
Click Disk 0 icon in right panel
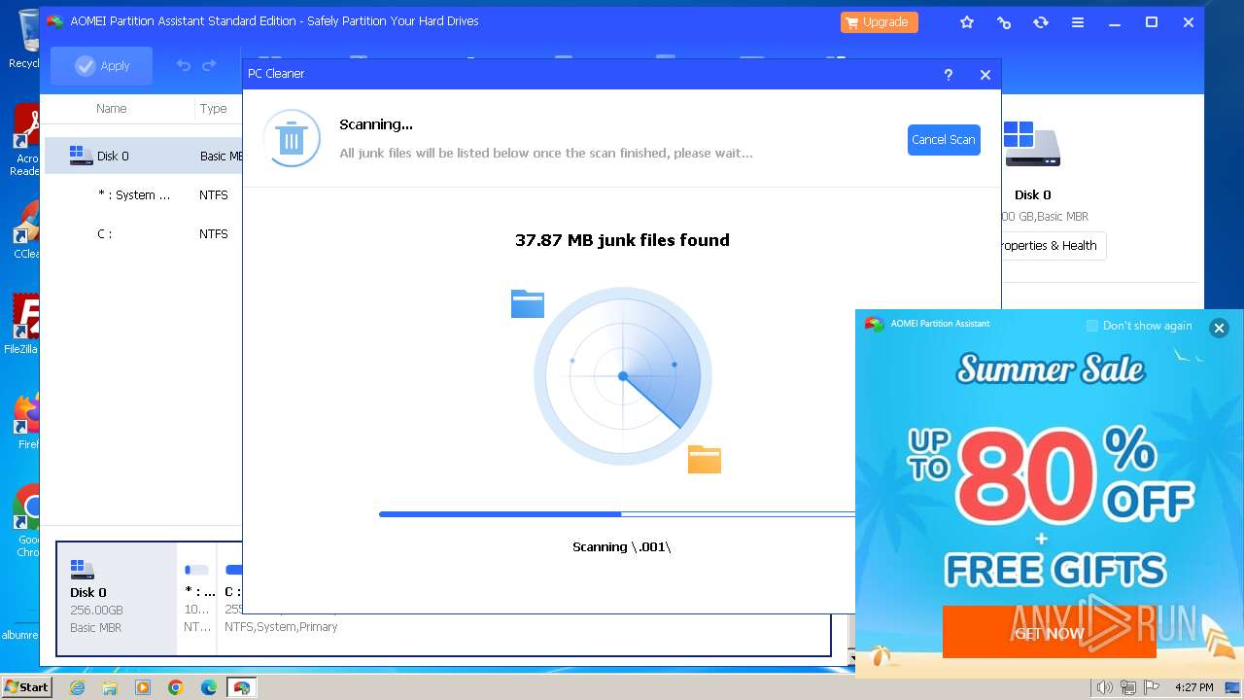(x=1032, y=144)
